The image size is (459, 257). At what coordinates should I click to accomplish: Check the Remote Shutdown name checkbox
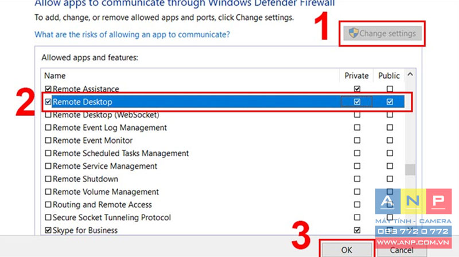(48, 179)
